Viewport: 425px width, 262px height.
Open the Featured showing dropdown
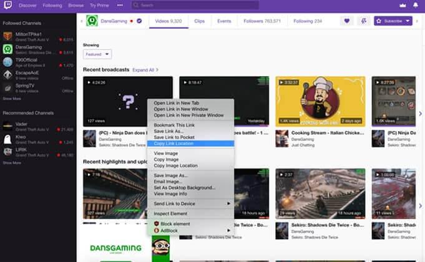[97, 54]
